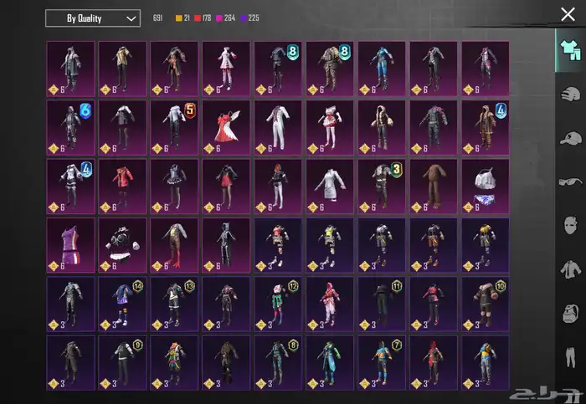Select the outfits category icon in sidebar

(569, 49)
